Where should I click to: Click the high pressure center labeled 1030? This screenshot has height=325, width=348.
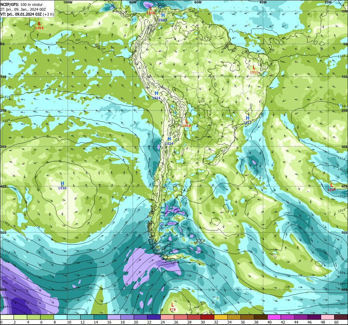point(62,185)
